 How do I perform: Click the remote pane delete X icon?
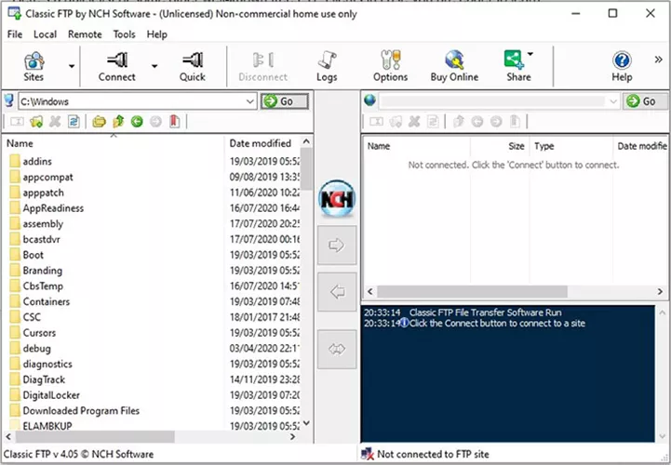(x=414, y=122)
